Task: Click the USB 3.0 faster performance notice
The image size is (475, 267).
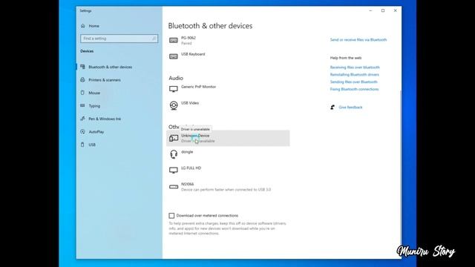Action: pyautogui.click(x=226, y=190)
